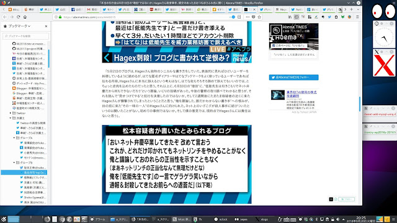397x223 pixels.
Task: Click the follow button at page bottom right
Action: point(346,199)
